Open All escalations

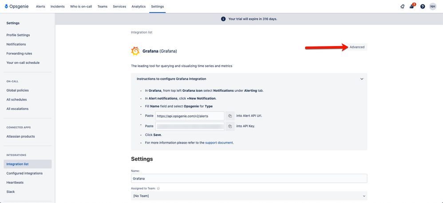point(17,109)
